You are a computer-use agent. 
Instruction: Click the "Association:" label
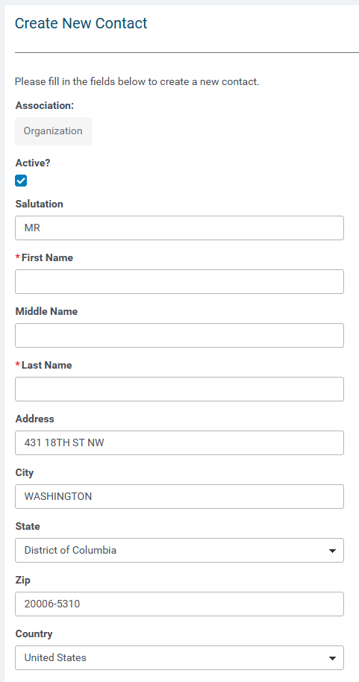[44, 106]
